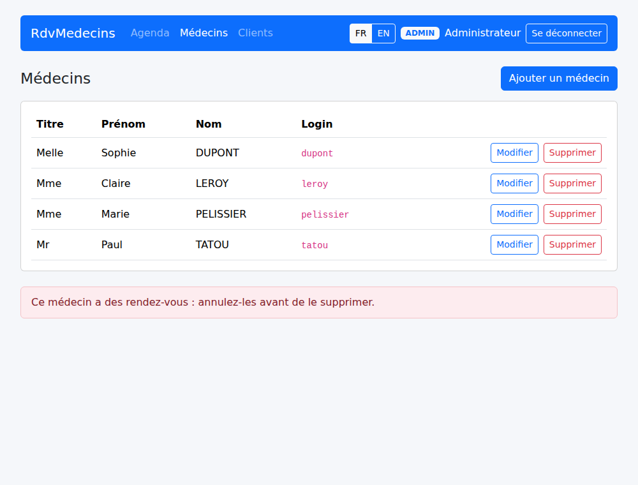Viewport: 638px width, 485px height.
Task: Modify Marie PELISSIER entry
Action: pyautogui.click(x=514, y=214)
